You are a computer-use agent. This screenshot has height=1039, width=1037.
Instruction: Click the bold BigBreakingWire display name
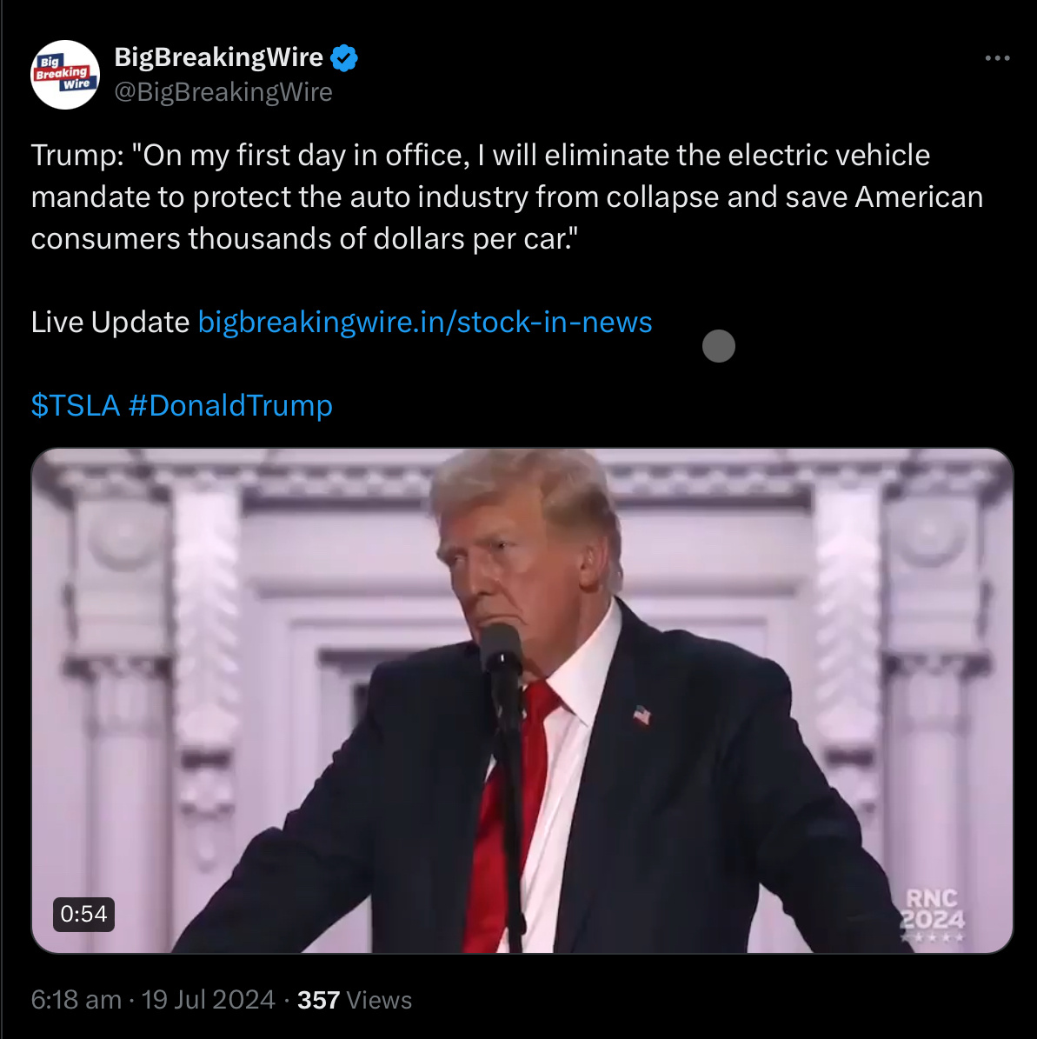(218, 57)
